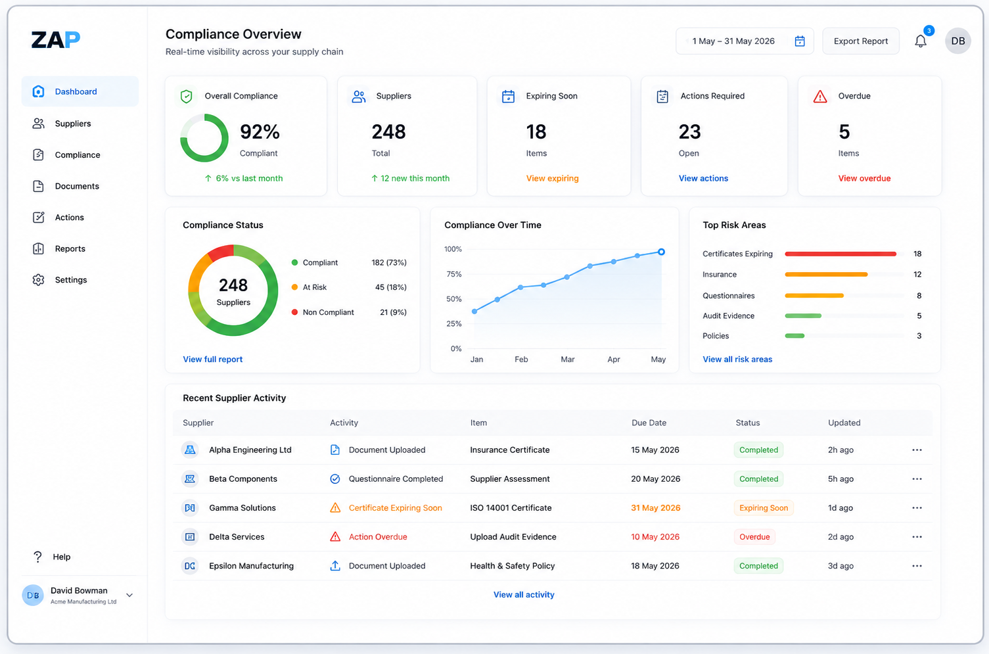Click Gamma Solutions supplier icon
This screenshot has width=989, height=654.
pyautogui.click(x=190, y=508)
